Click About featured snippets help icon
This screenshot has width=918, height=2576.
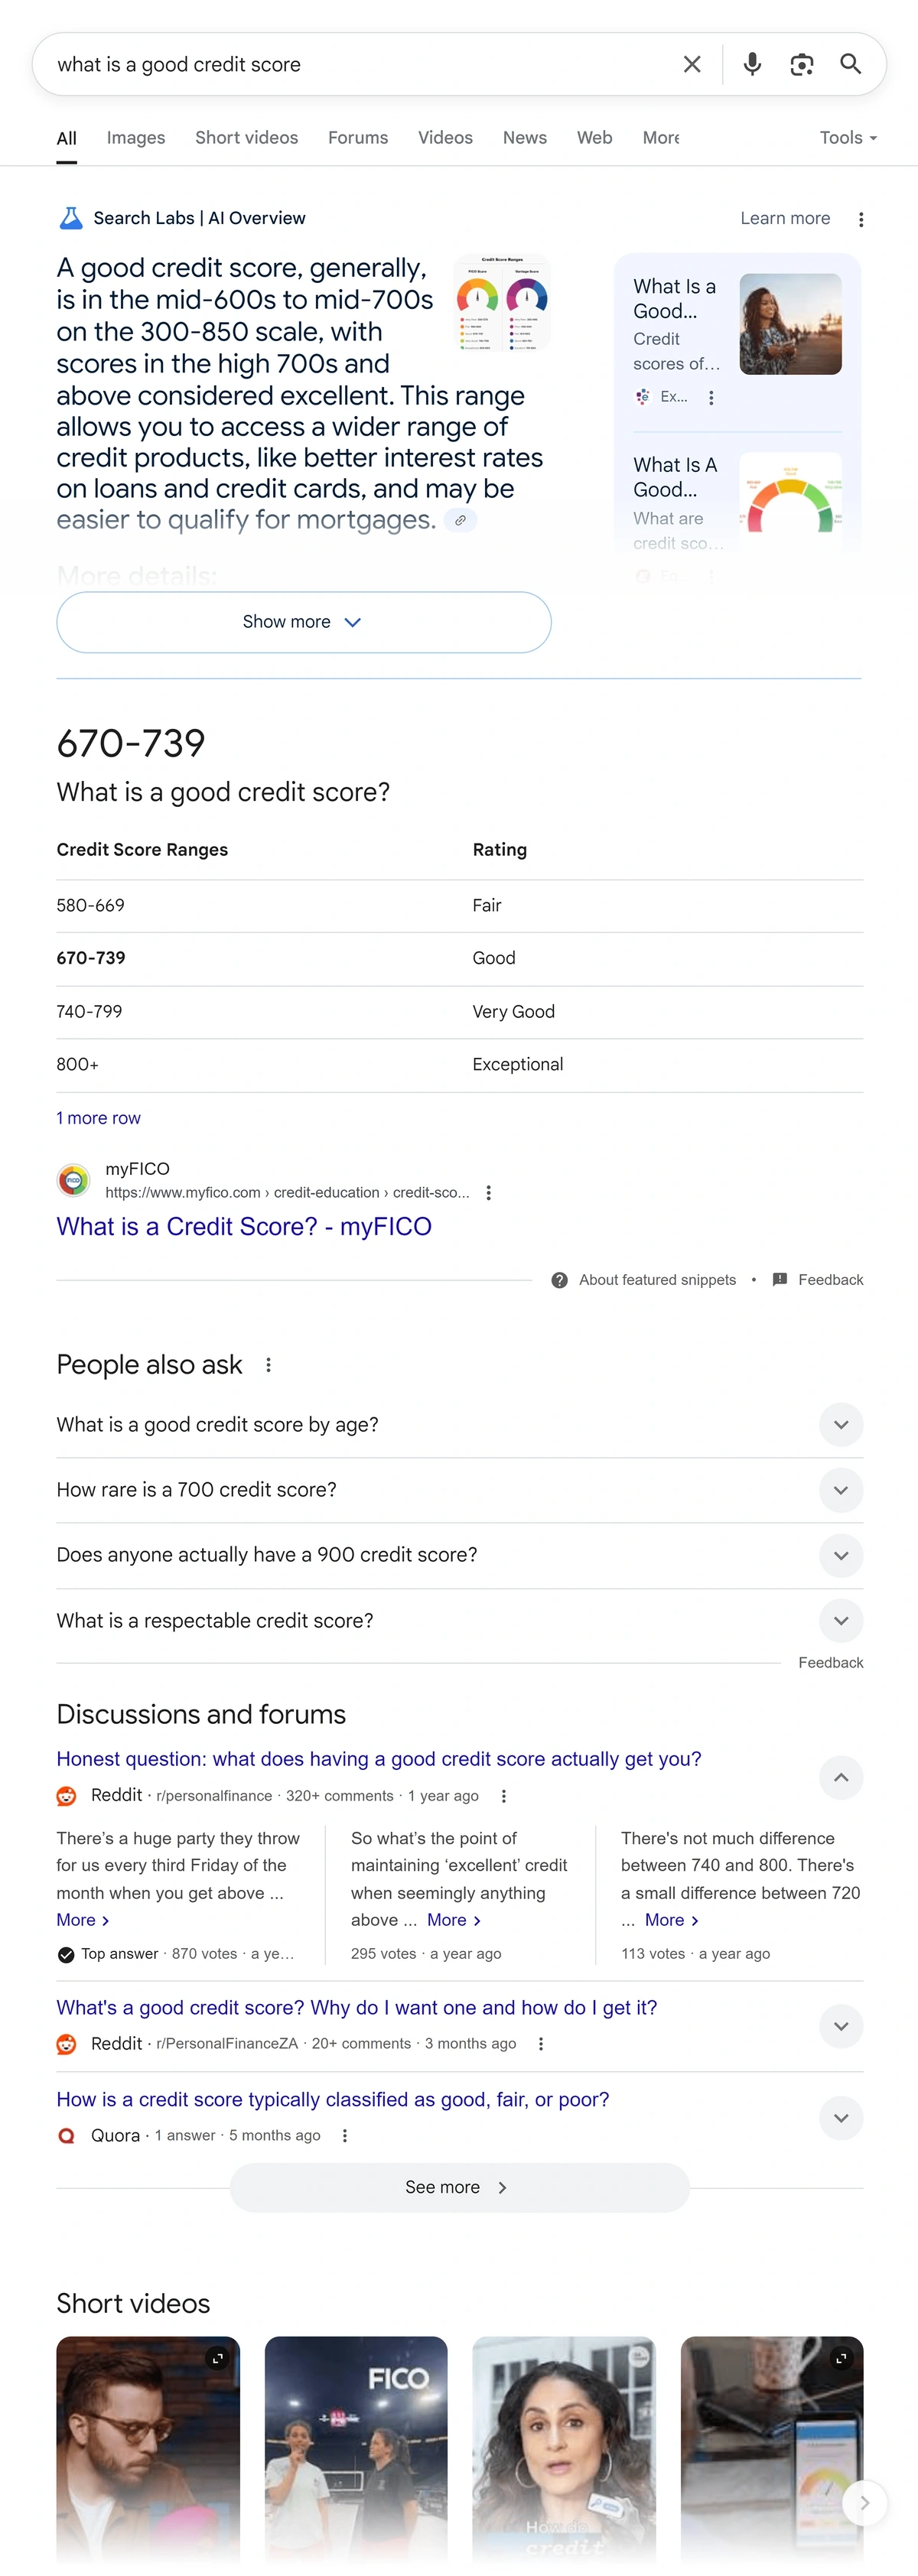point(559,1280)
